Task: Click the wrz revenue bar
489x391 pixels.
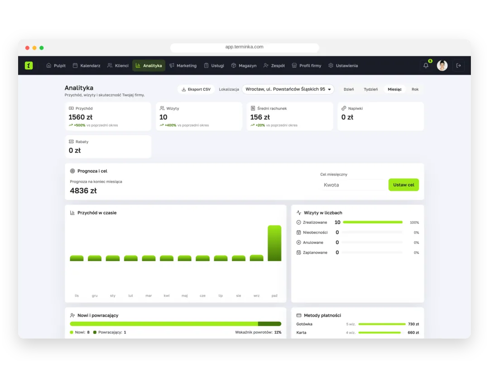Action: click(257, 258)
